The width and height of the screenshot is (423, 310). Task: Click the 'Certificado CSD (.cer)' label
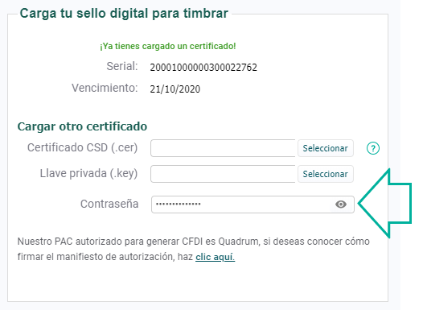(x=82, y=147)
